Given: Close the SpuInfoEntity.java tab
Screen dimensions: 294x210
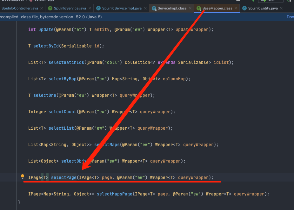Looking at the screenshot, I should [x=281, y=8].
